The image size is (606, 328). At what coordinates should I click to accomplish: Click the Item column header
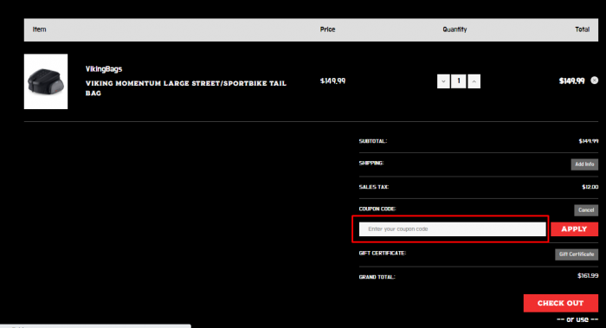click(40, 29)
